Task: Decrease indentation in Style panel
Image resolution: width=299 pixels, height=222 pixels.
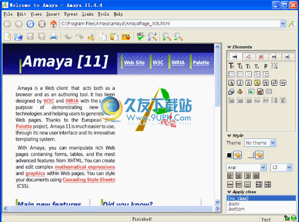Action: click(268, 184)
